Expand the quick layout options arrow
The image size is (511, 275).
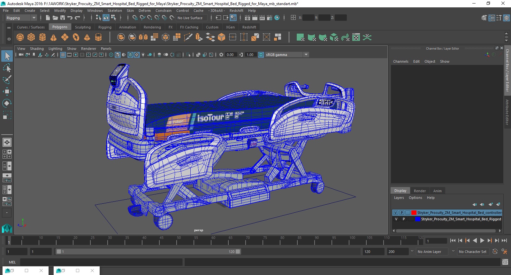7,213
